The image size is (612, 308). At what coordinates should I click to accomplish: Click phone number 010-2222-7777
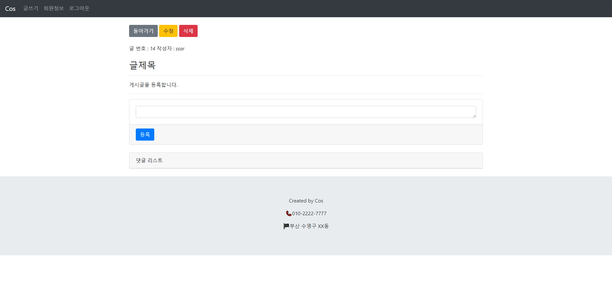pos(309,214)
